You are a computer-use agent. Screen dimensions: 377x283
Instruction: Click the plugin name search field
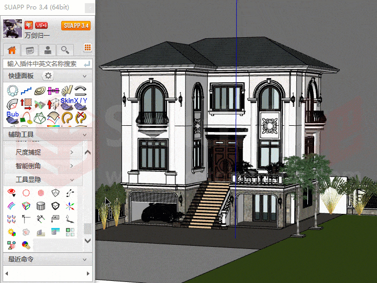coord(43,63)
